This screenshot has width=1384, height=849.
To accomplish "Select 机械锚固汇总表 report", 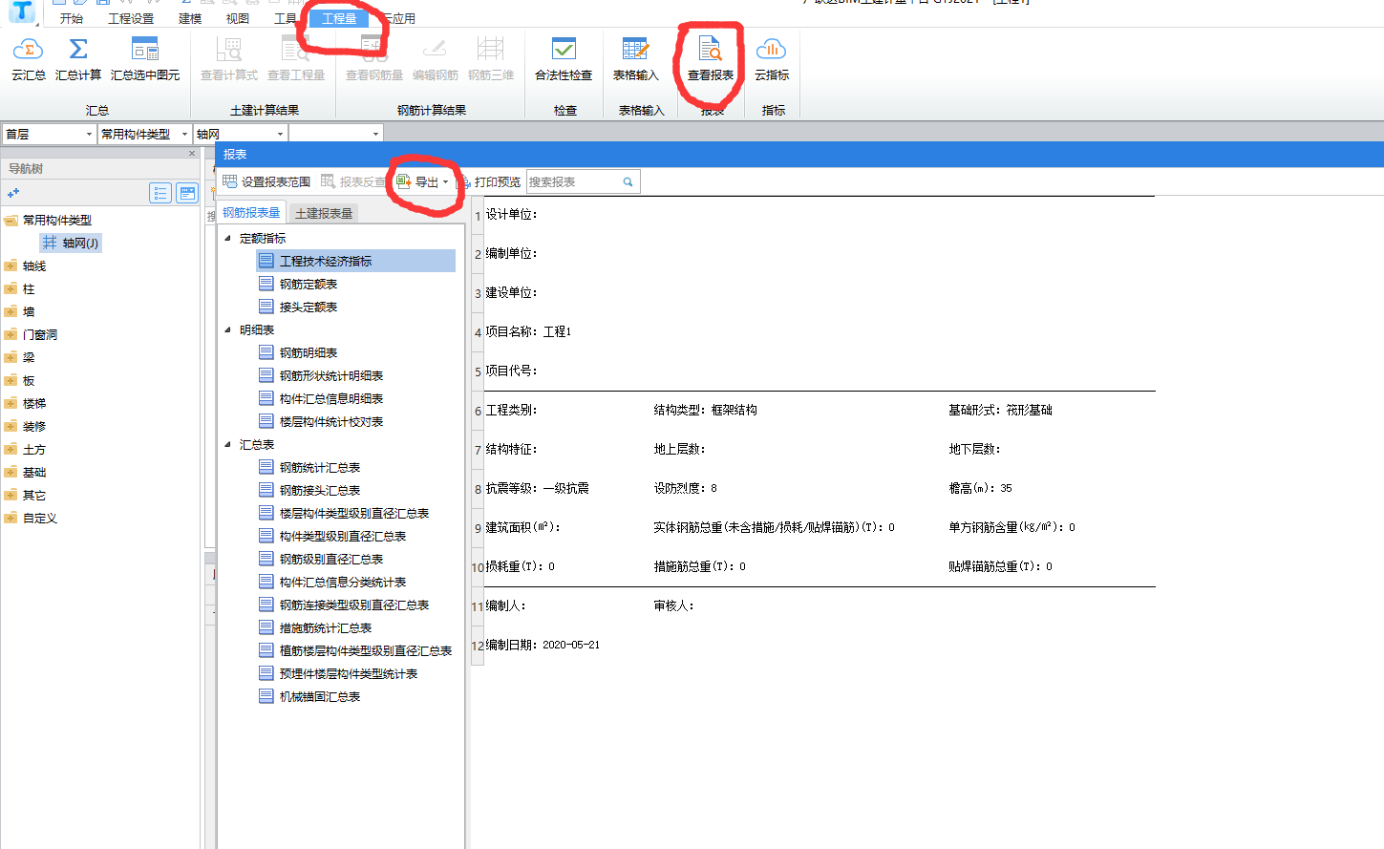I will [319, 696].
